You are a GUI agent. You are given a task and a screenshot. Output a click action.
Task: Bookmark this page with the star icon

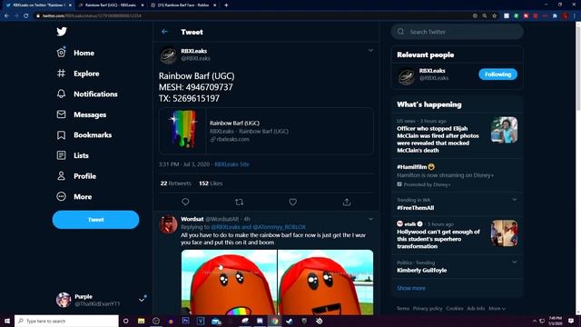click(494, 16)
